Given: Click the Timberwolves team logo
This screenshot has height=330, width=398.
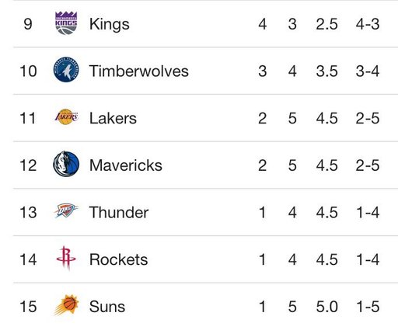Looking at the screenshot, I should pos(66,69).
